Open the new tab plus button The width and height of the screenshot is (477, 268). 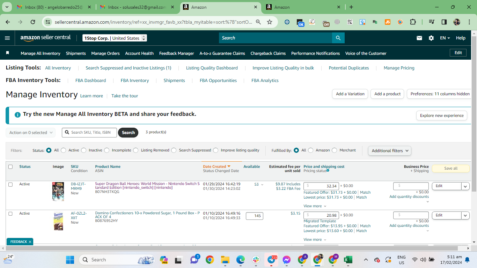coord(351,7)
